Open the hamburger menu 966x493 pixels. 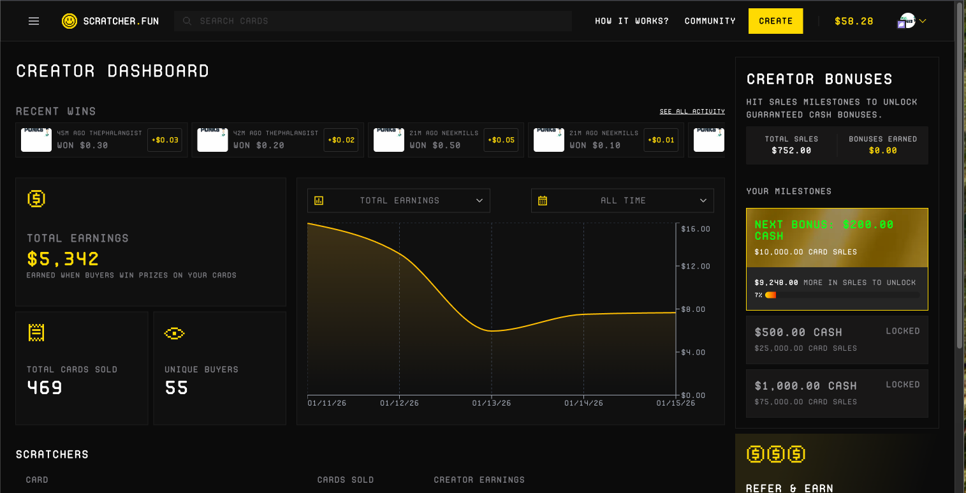pos(34,21)
